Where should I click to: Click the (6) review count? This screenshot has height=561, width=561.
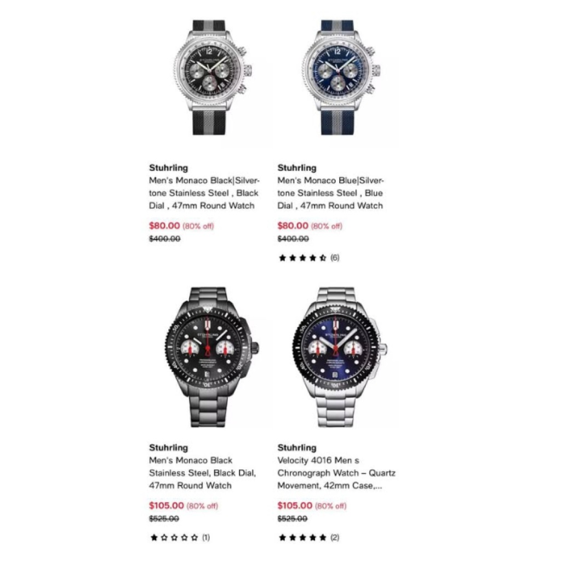(x=335, y=257)
